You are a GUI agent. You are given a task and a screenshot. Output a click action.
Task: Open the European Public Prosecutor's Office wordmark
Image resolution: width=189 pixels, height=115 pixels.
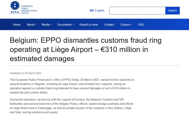click(29, 9)
